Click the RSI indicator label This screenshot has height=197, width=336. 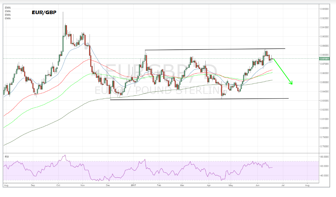6,157
